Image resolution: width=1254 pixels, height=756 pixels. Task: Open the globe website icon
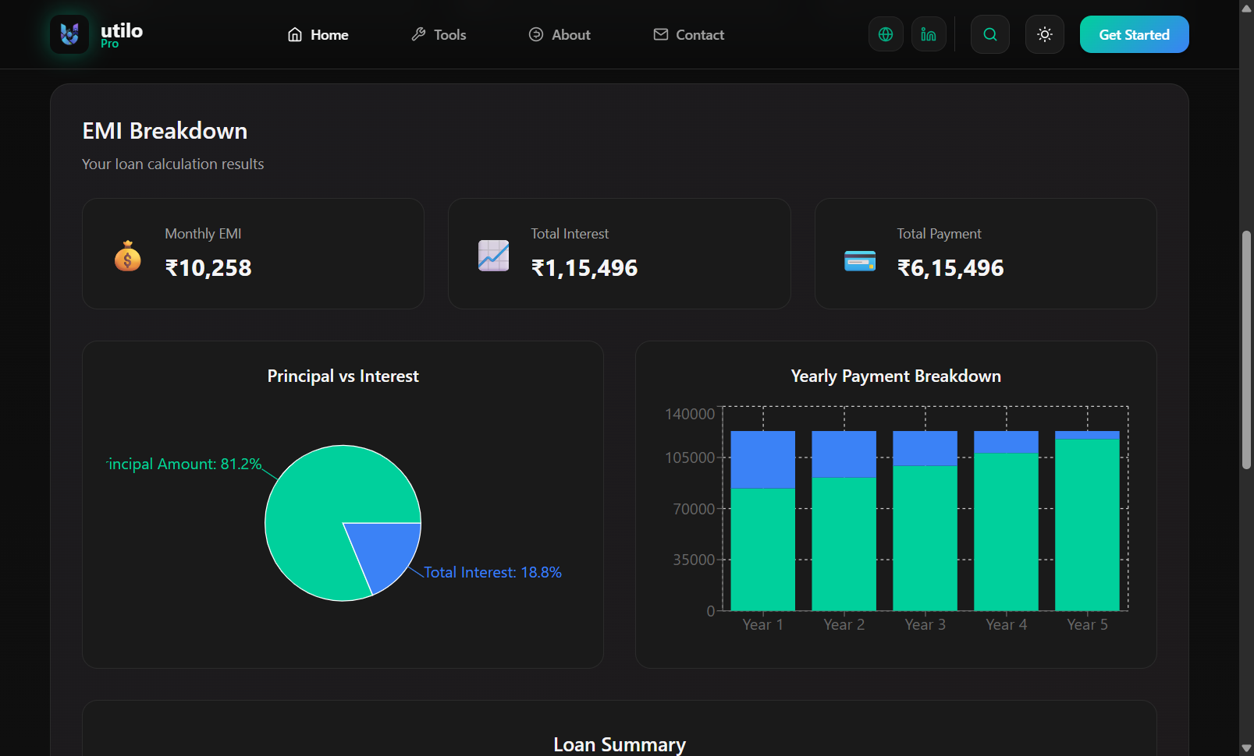(886, 34)
